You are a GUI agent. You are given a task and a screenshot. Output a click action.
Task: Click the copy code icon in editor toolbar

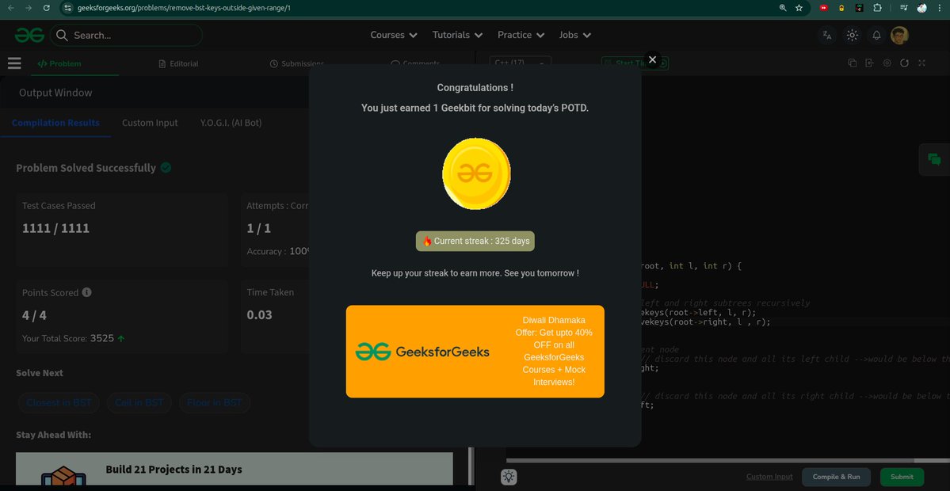852,63
